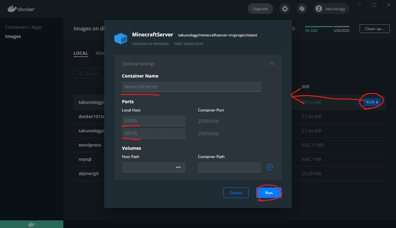This screenshot has height=228, width=396.
Task: Open the Troubleshoot bug icon
Action: point(302,9)
